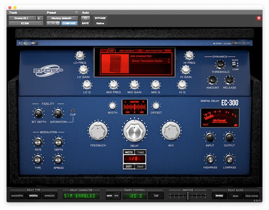Toggle SIM ENABLE ON button
The width and height of the screenshot is (269, 210).
pos(140,51)
